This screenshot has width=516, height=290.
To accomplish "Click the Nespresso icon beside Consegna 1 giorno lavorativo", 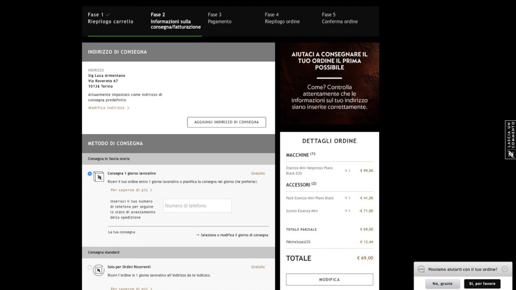I will click(99, 176).
